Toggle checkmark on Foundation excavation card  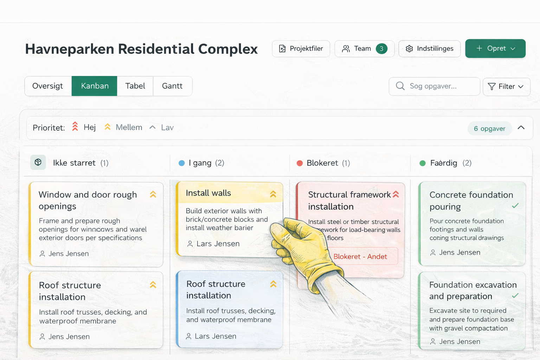click(515, 296)
